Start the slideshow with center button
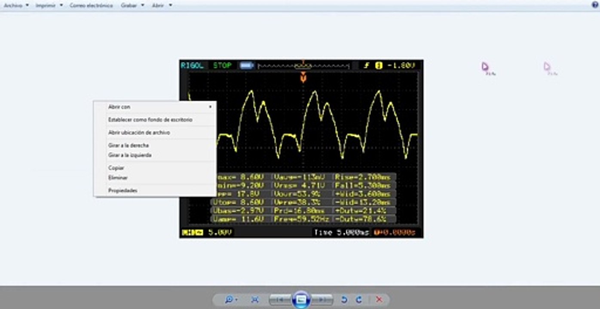Image resolution: width=600 pixels, height=309 pixels. pyautogui.click(x=301, y=300)
